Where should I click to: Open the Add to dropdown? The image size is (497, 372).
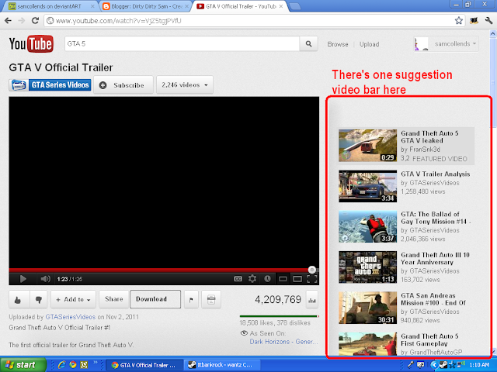click(x=73, y=299)
